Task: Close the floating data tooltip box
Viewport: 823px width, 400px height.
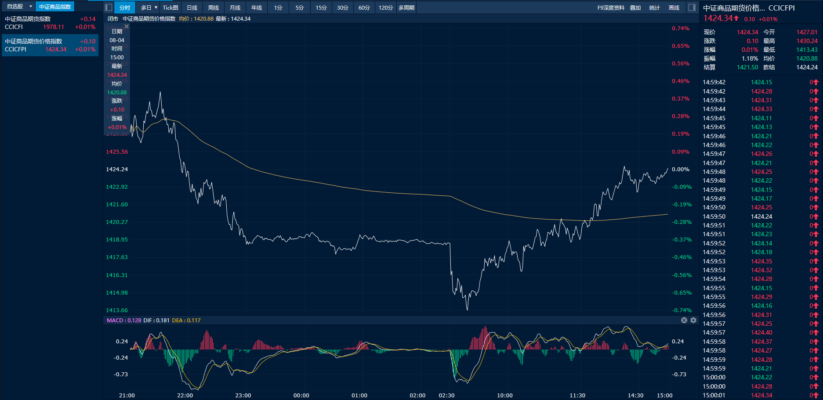Action: click(127, 27)
